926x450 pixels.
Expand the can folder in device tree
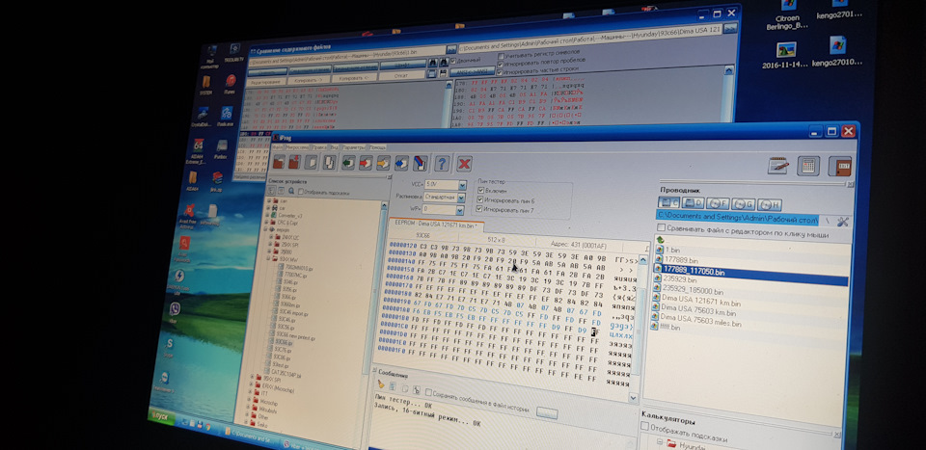click(x=268, y=201)
